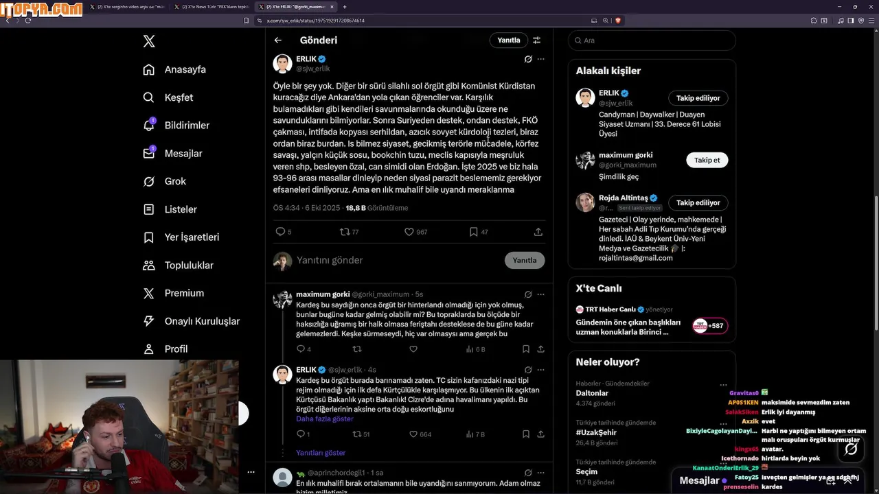
Task: Open Grok explain icon on the main ERLIK post
Action: coord(528,59)
